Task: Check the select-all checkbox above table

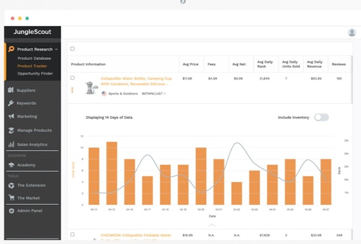Action: tap(73, 49)
